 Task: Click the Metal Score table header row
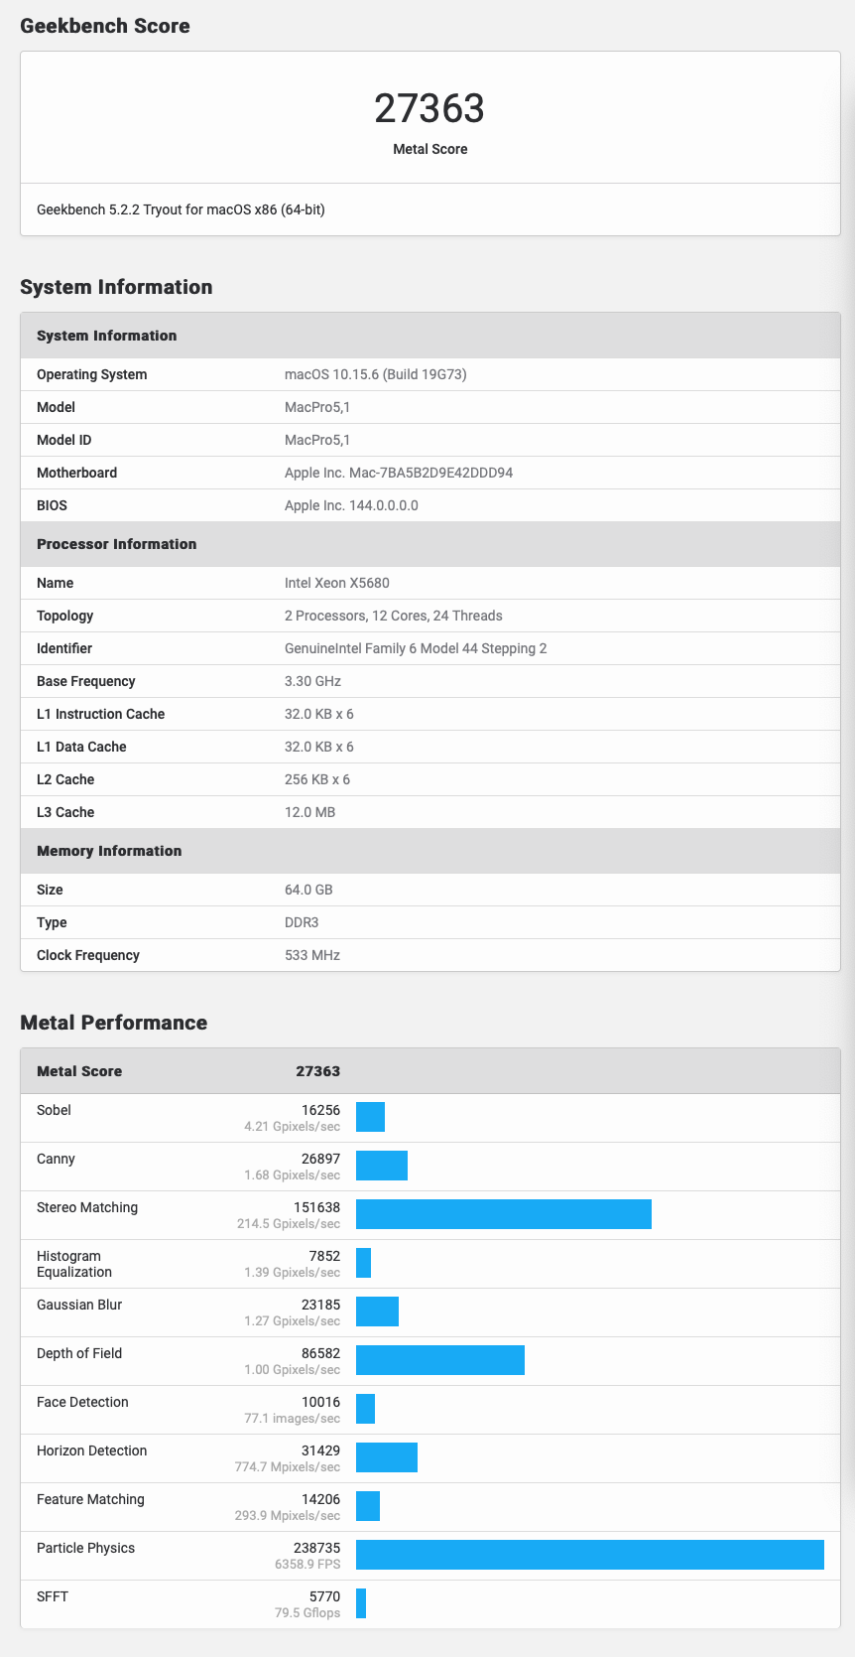click(x=430, y=1071)
